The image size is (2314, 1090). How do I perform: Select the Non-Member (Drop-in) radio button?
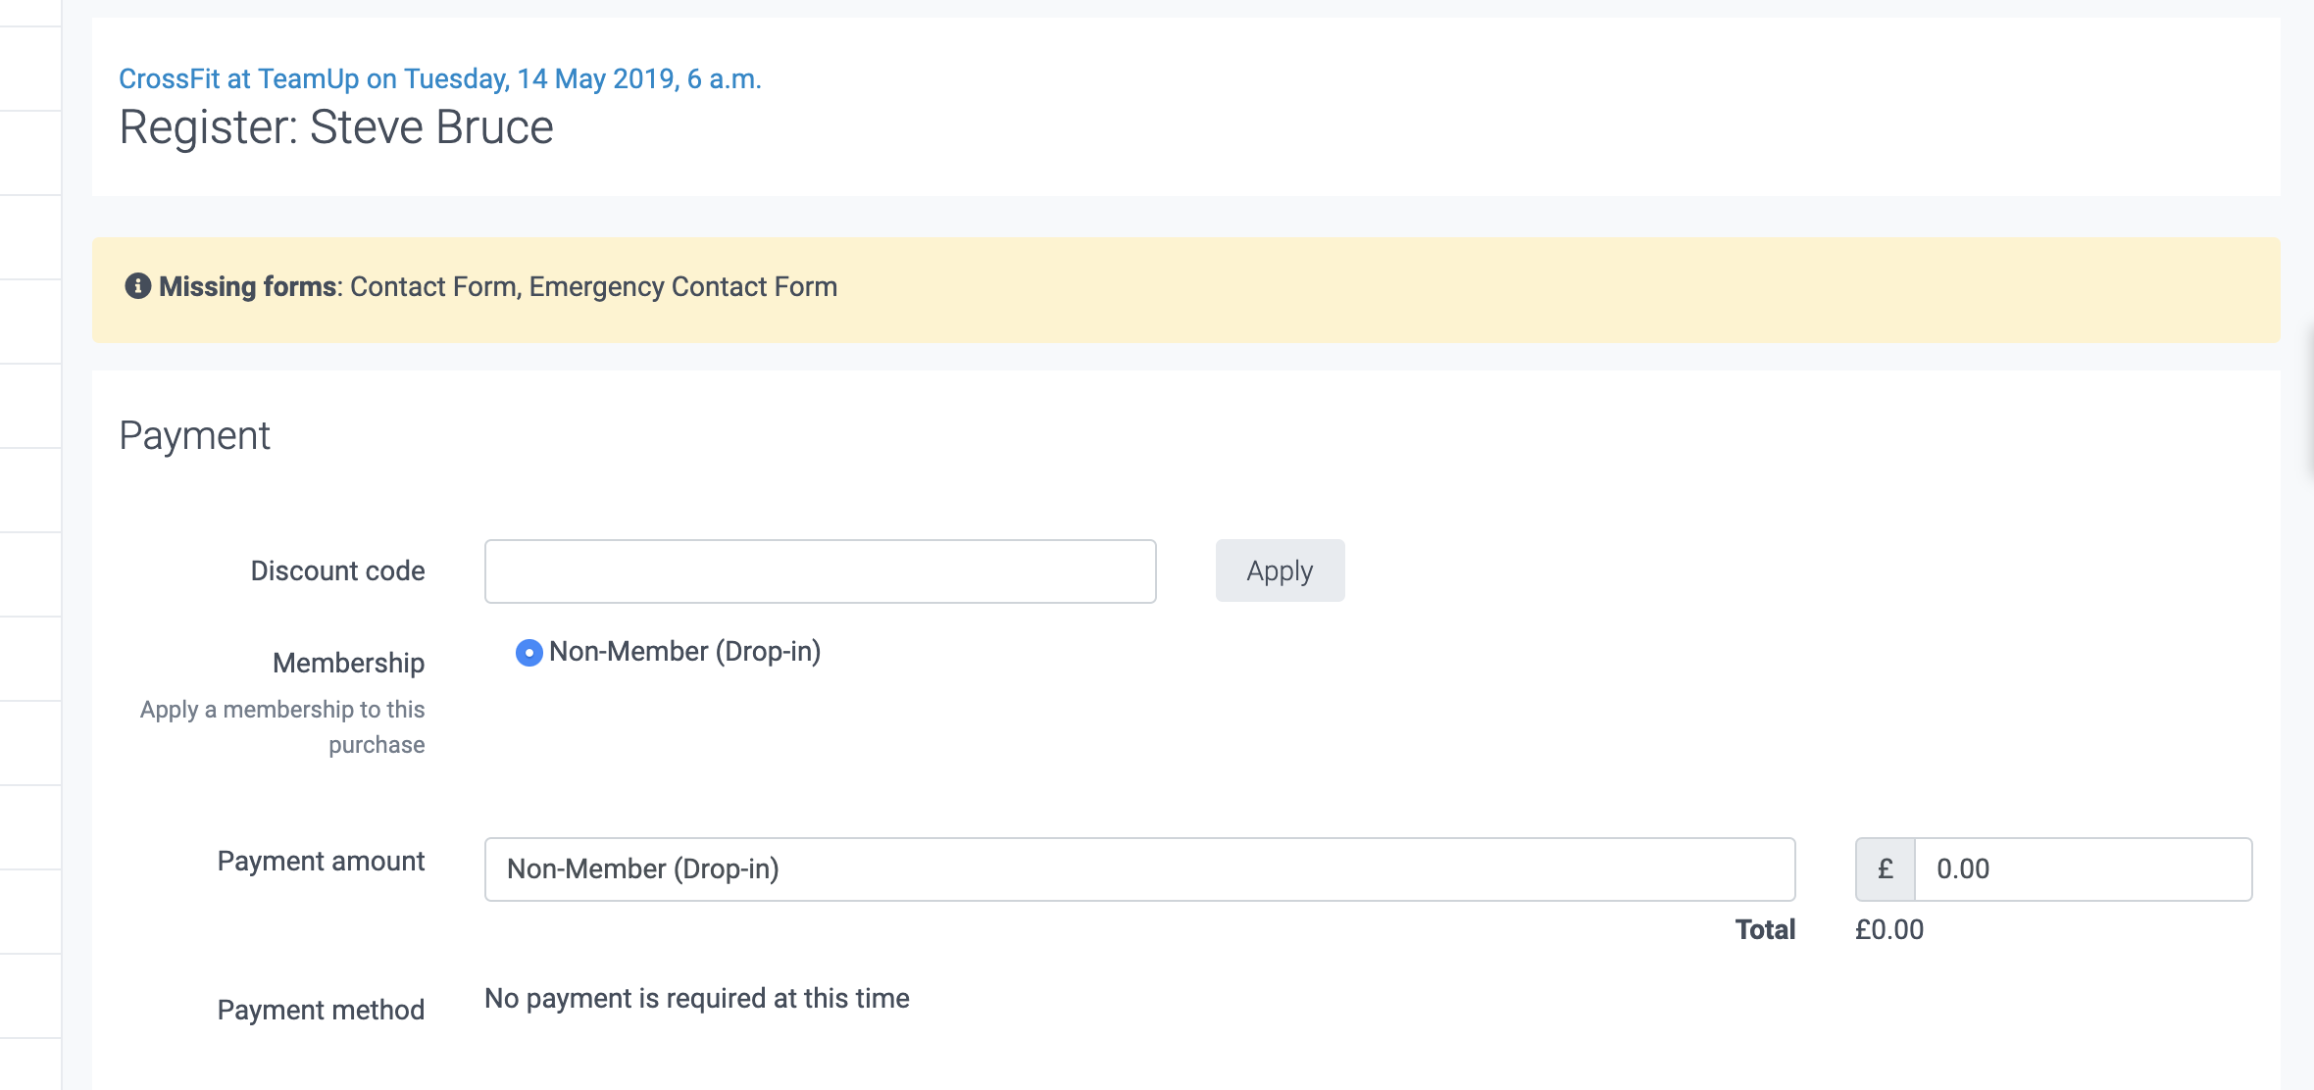point(528,653)
